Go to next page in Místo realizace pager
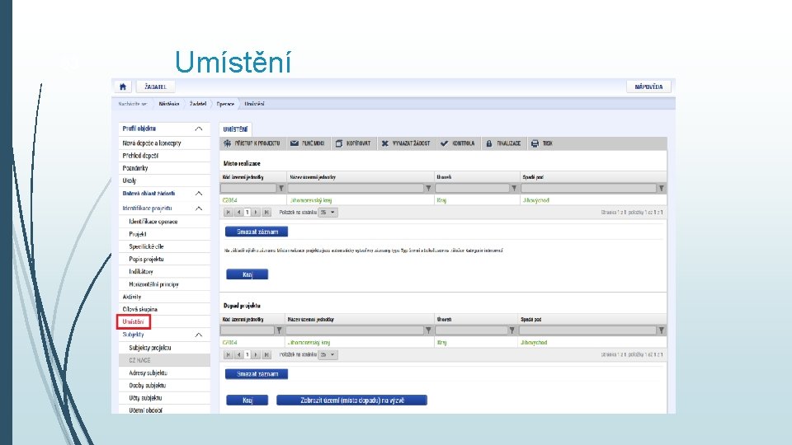The image size is (792, 445). point(257,213)
